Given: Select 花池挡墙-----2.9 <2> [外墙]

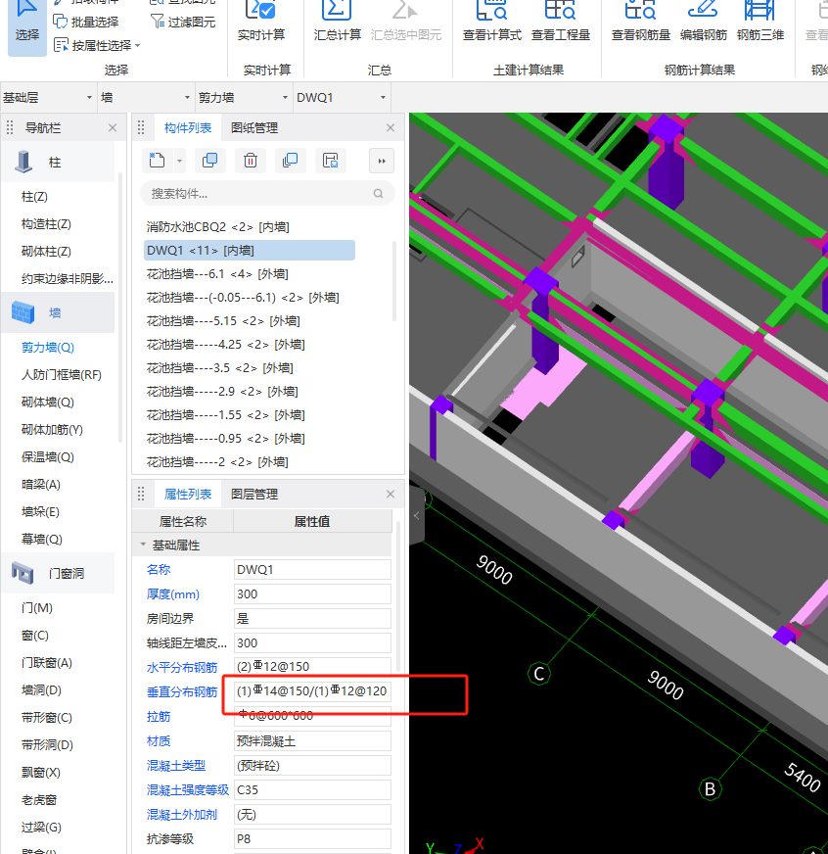Looking at the screenshot, I should (222, 392).
